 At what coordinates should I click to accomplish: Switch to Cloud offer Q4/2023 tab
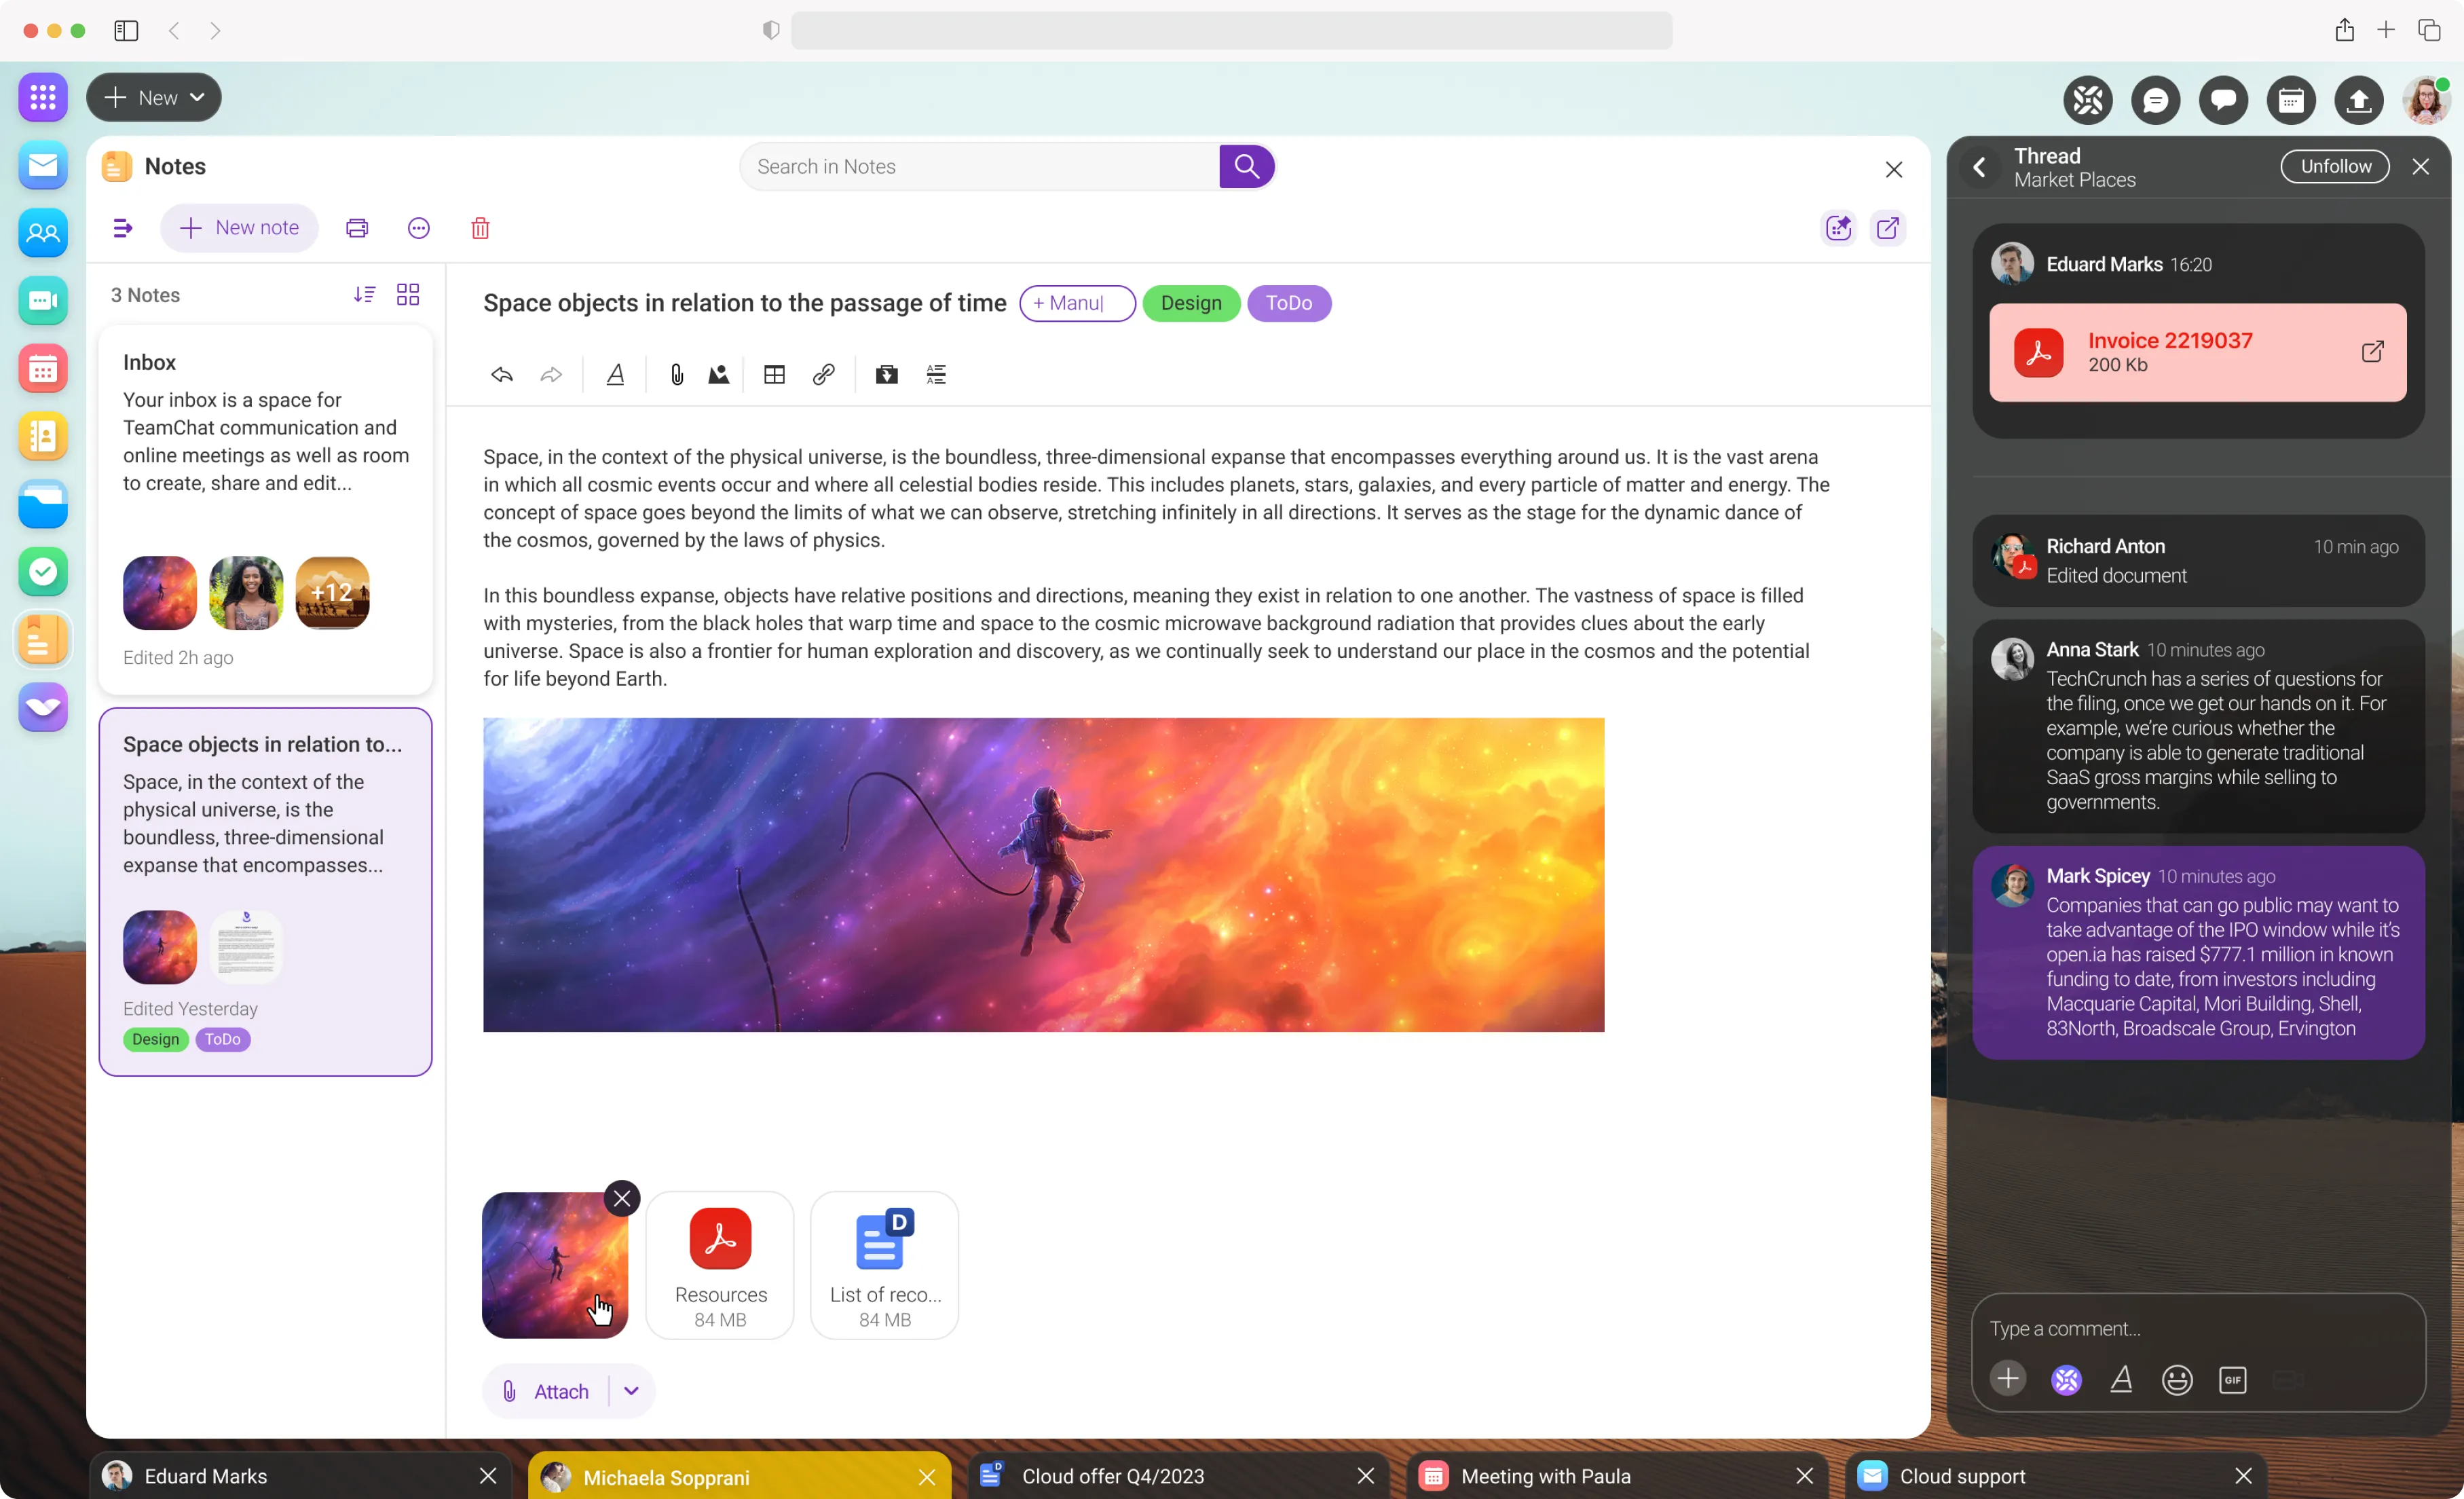pyautogui.click(x=1112, y=1476)
